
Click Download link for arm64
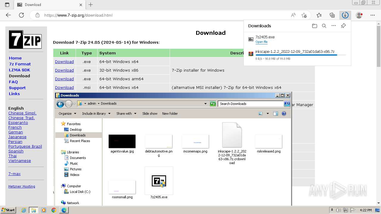64,79
